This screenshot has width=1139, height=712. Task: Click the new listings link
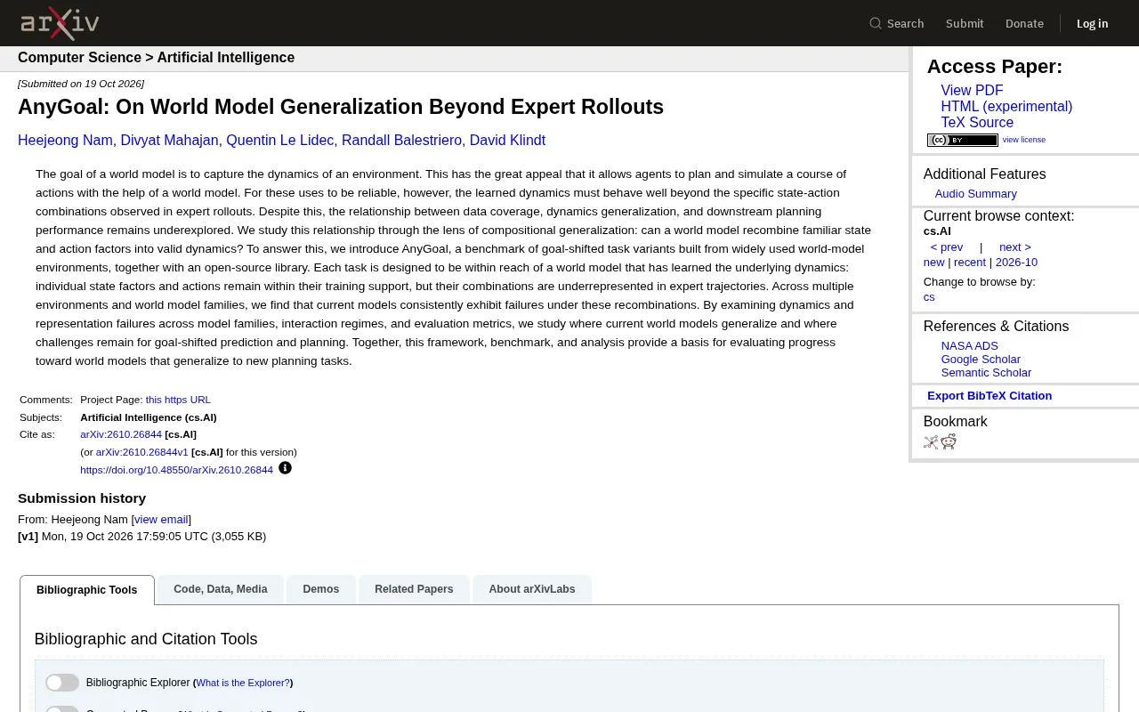(933, 263)
